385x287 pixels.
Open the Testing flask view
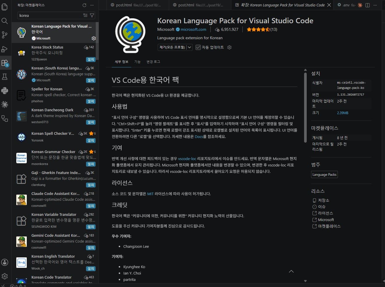[x=5, y=77]
